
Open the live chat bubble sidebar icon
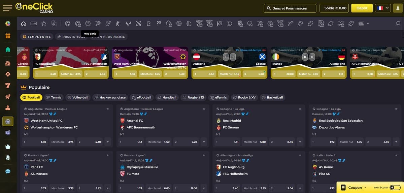(8, 171)
